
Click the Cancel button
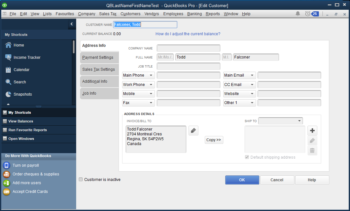pos(277,180)
